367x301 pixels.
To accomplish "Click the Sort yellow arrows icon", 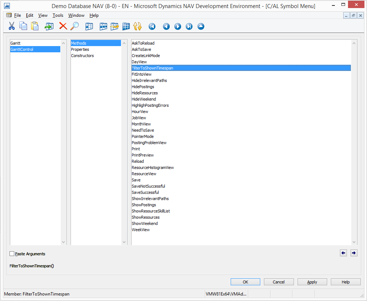I will coord(137,26).
